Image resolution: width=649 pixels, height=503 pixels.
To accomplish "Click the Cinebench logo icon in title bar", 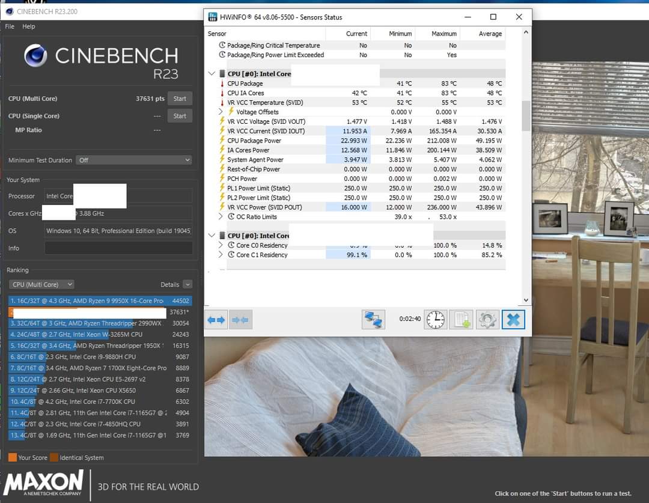I will 10,11.
